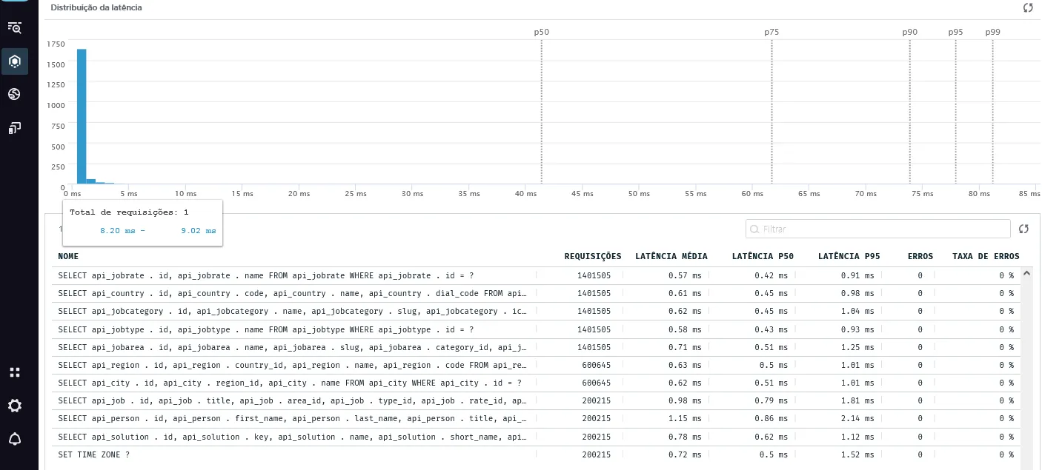Refresh the queries table

tap(1023, 229)
